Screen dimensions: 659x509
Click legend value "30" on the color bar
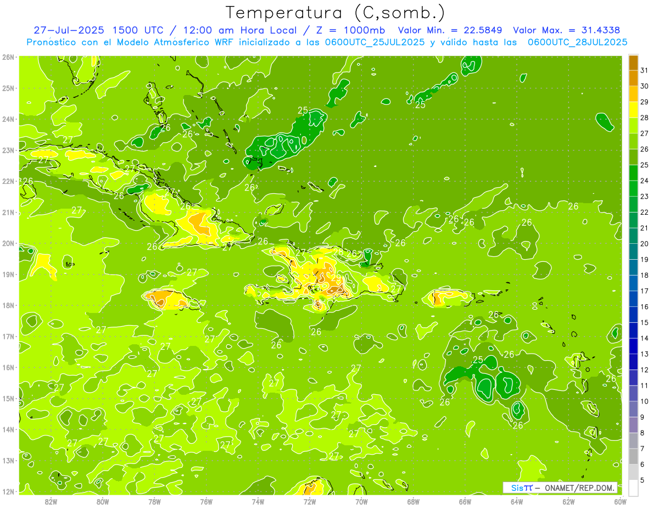click(645, 86)
